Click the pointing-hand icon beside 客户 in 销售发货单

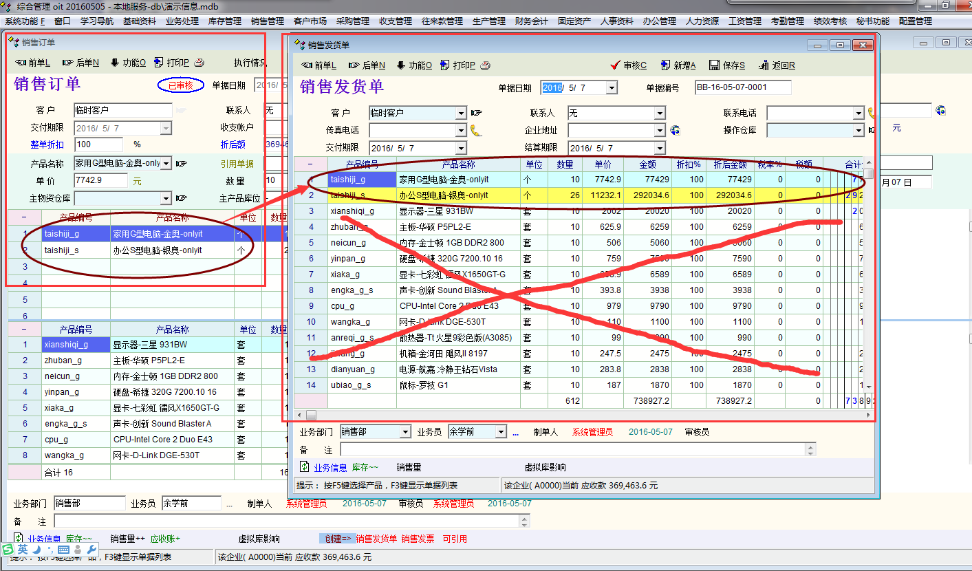tap(476, 113)
